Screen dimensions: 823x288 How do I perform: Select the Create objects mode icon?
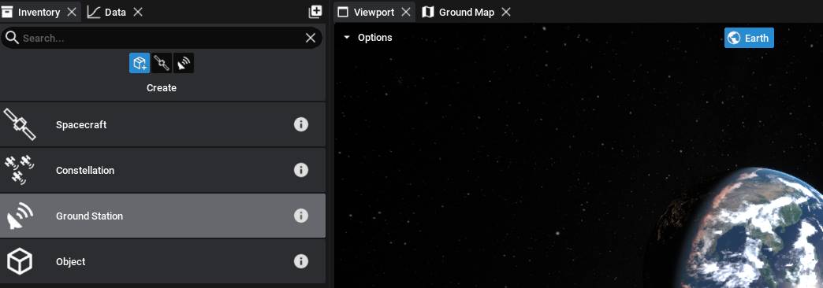[140, 64]
